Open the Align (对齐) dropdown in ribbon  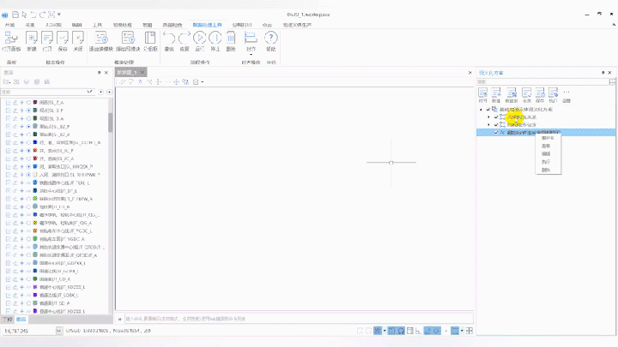[x=251, y=41]
